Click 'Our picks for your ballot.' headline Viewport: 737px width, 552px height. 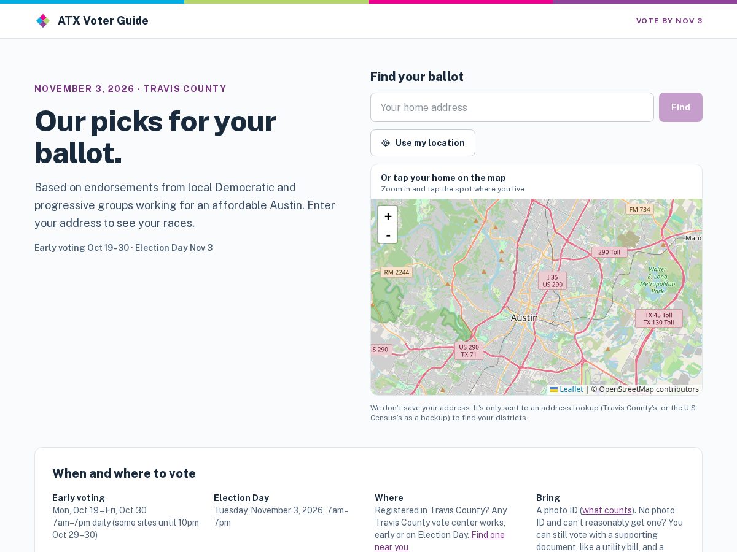(155, 137)
